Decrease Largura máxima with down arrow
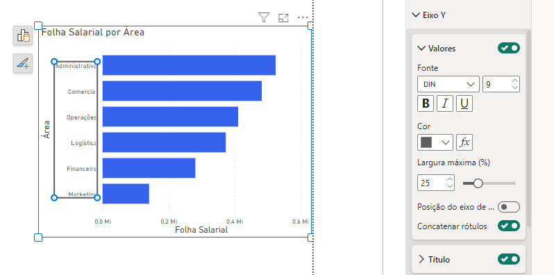 450,186
